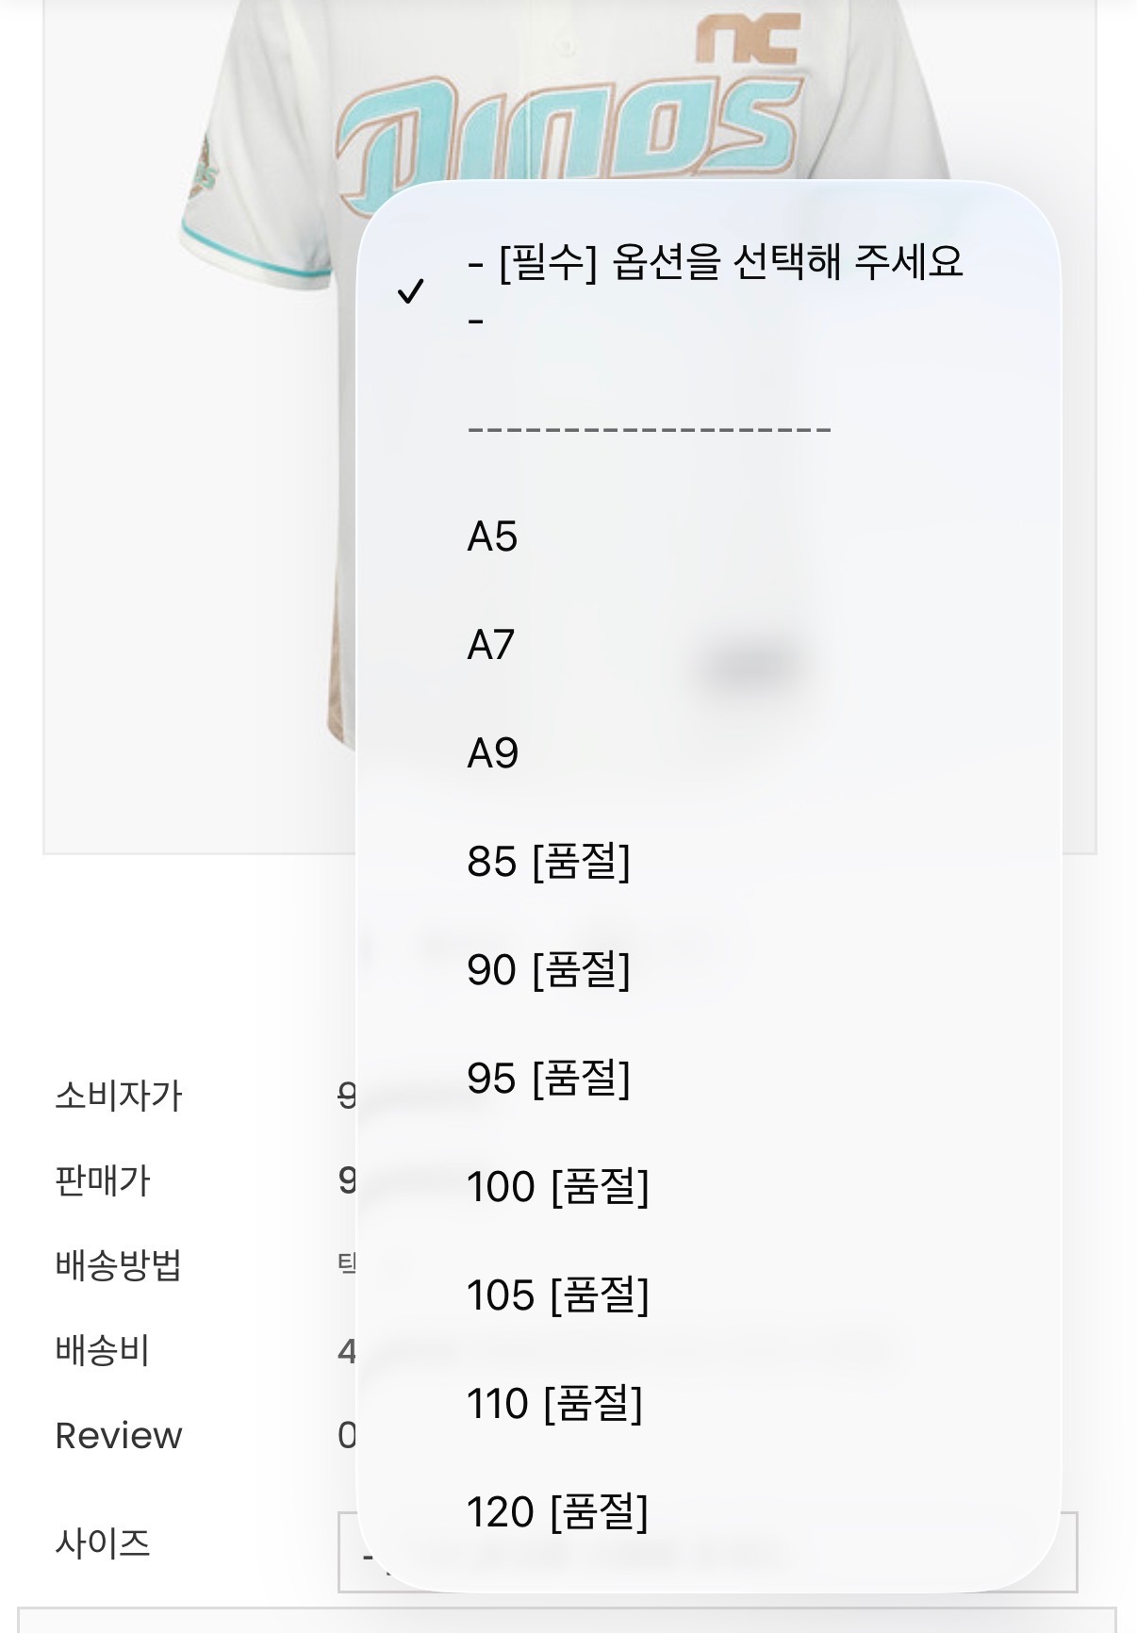Screen dimensions: 1137x1633
Task: Click the 사이즈 label
Action: click(103, 1543)
